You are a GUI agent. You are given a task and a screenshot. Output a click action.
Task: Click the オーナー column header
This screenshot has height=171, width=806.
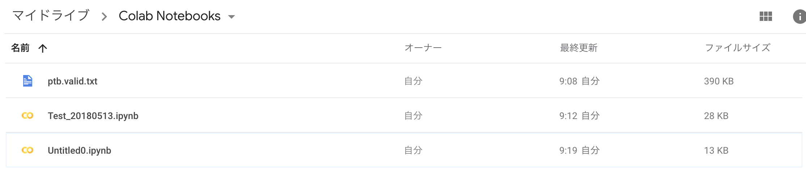pyautogui.click(x=423, y=48)
